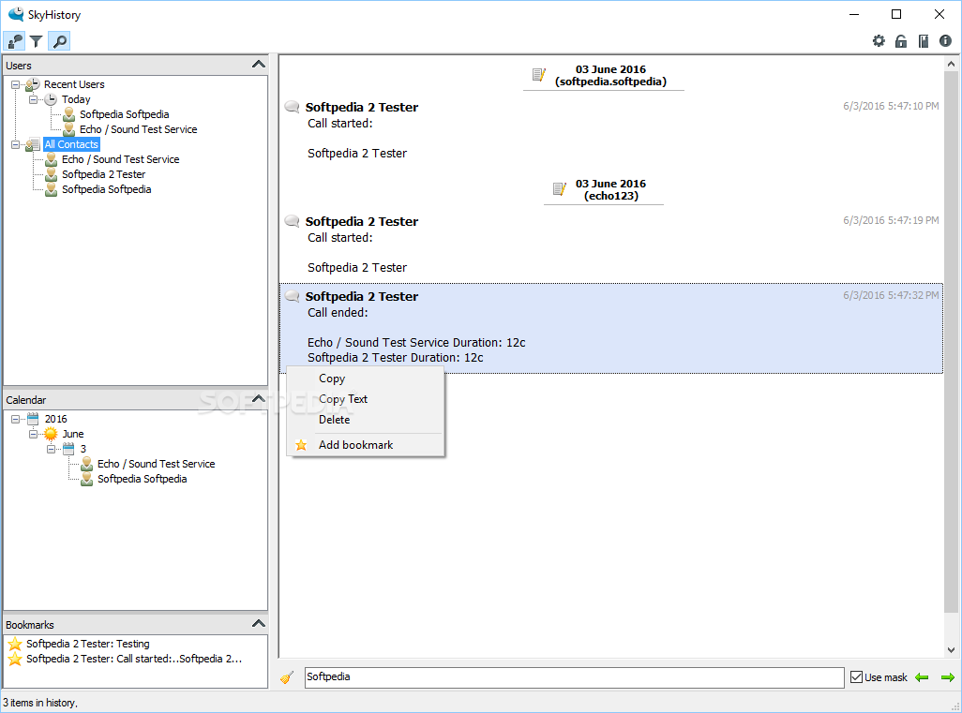Go to previous search result arrow
962x713 pixels.
coord(922,677)
